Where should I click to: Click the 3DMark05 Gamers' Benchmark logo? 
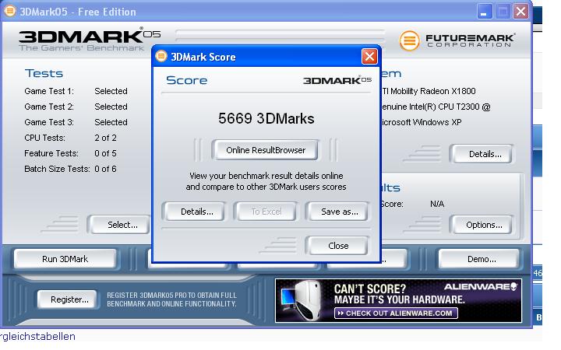[x=90, y=40]
